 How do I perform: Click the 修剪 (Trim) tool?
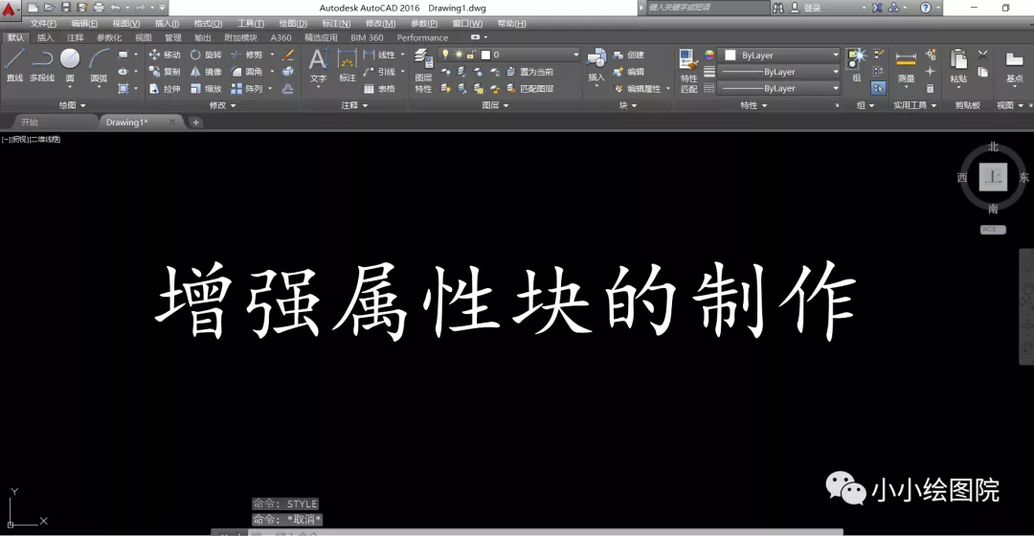tap(247, 55)
